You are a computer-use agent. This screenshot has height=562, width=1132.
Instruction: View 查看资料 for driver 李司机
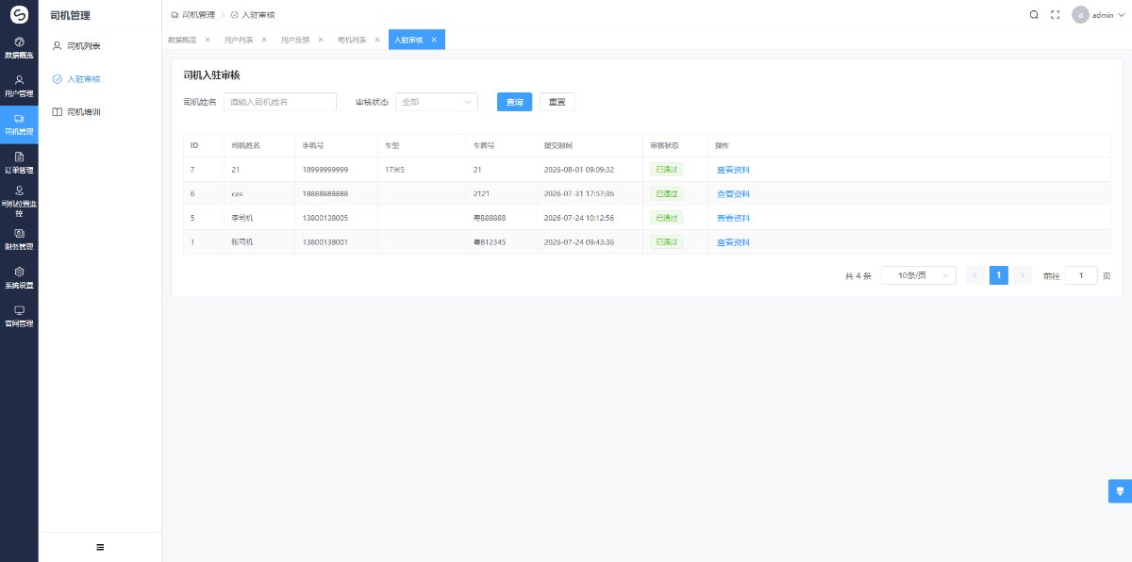[733, 218]
